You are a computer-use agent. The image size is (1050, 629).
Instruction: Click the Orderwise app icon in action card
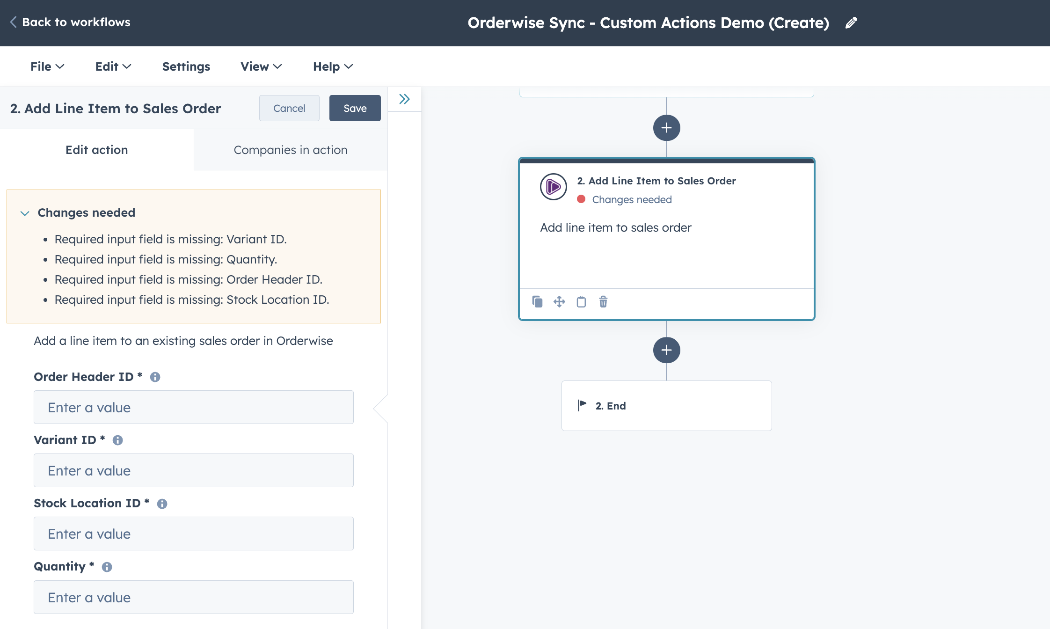point(553,187)
